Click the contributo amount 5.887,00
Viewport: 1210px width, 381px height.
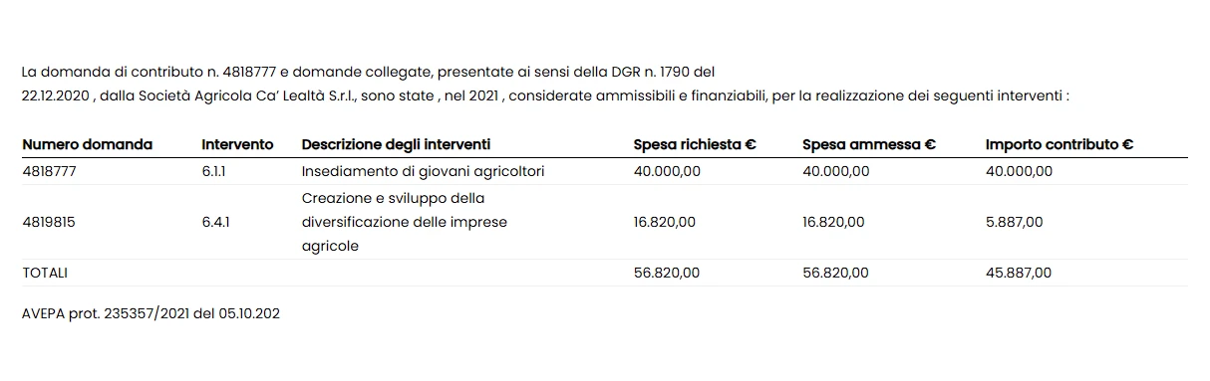1015,222
